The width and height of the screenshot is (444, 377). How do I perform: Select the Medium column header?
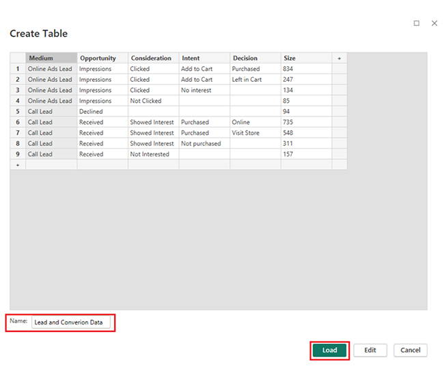[x=51, y=59]
